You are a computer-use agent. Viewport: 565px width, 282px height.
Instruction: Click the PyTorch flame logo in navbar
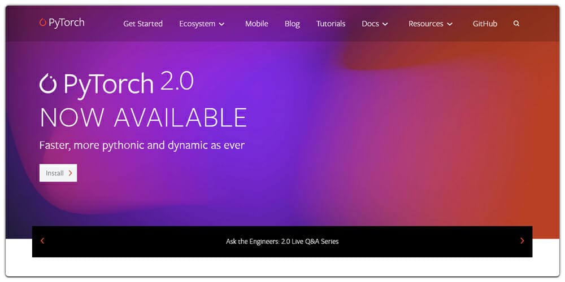[x=43, y=23]
